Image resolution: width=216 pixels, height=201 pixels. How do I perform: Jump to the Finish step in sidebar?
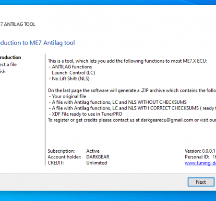tap(3, 71)
